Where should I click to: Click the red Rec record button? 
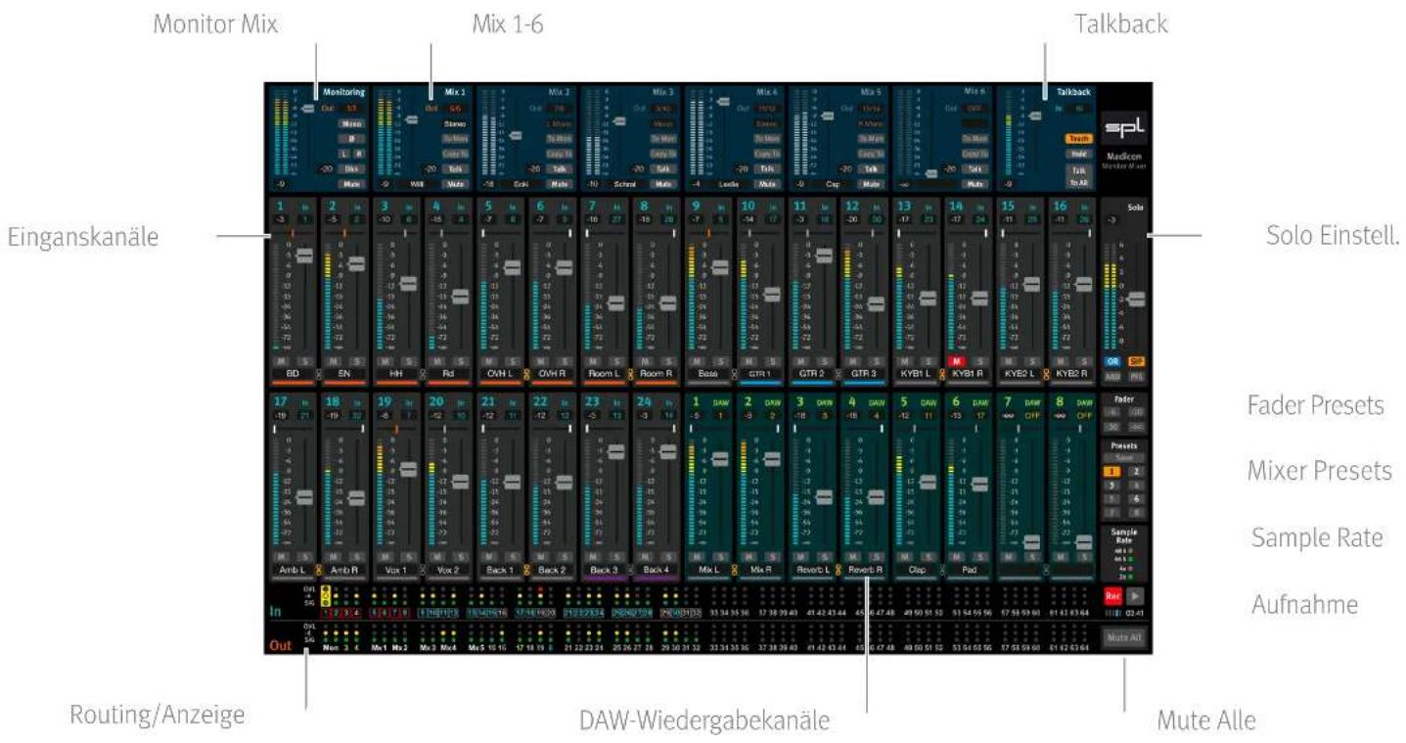click(1112, 594)
